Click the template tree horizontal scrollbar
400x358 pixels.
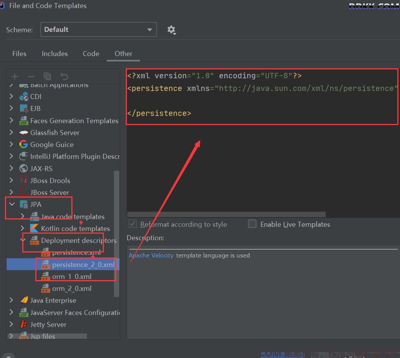47,336
